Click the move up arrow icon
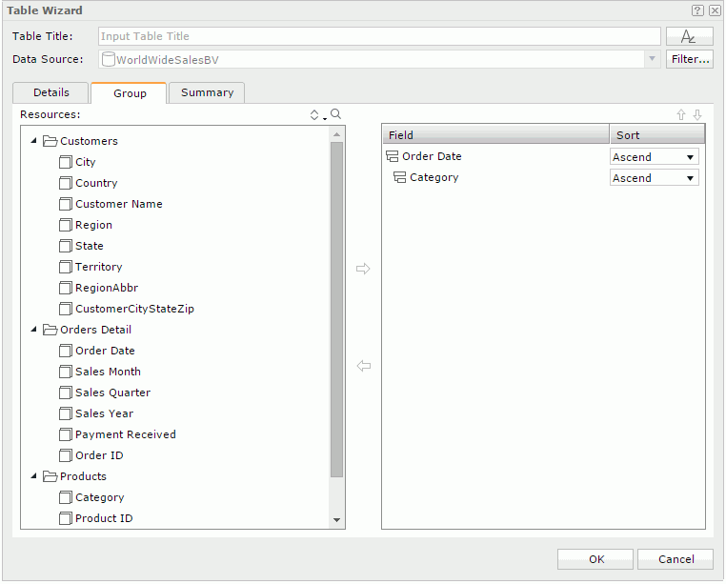The image size is (726, 584). coord(681,114)
